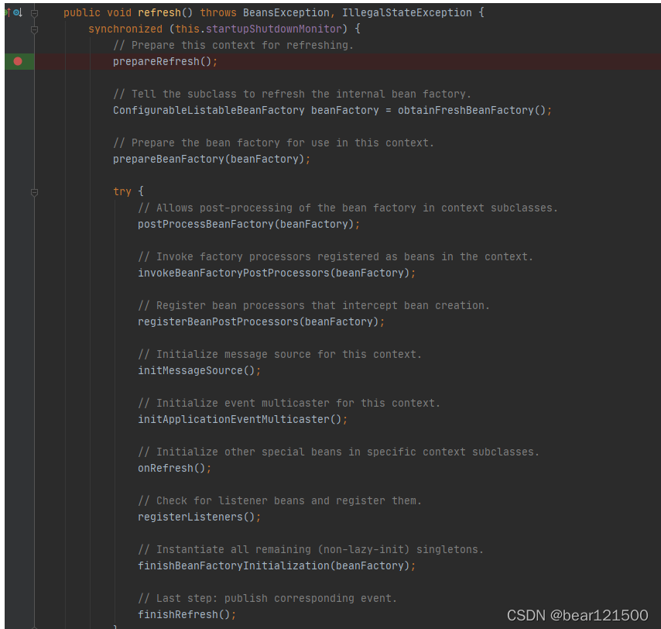This screenshot has width=661, height=629.
Task: Click the try keyword
Action: [122, 191]
